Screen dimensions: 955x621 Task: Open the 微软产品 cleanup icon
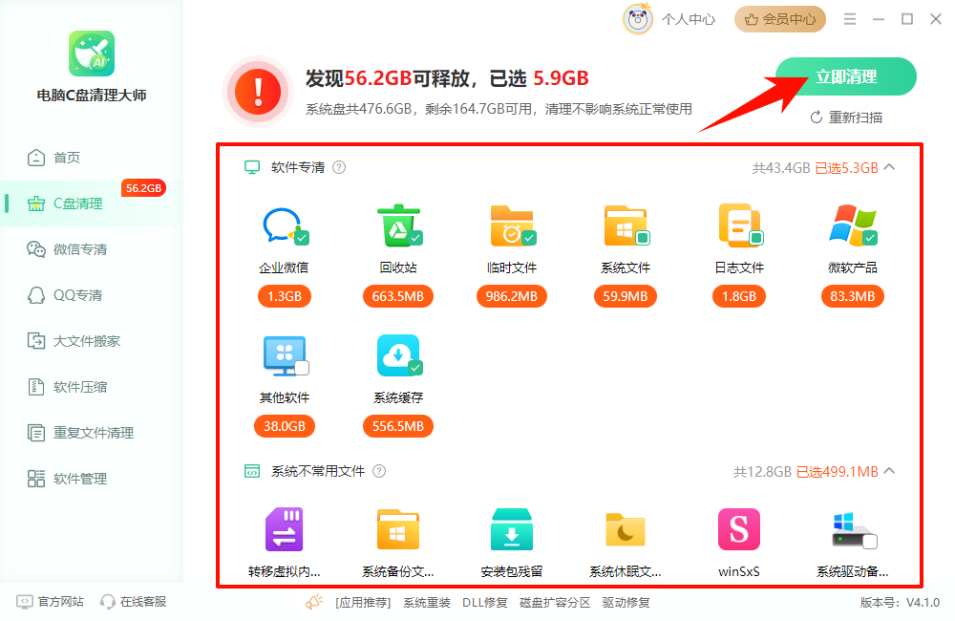[852, 226]
